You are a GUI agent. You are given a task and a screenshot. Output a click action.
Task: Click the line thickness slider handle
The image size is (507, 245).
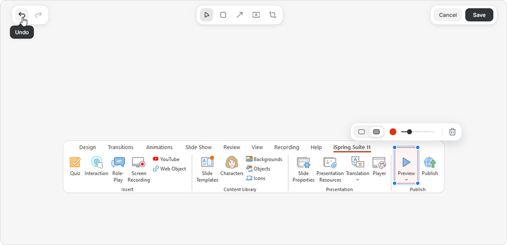tap(409, 132)
